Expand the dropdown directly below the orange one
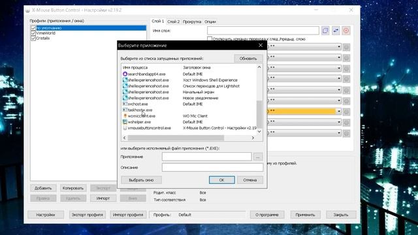The width and height of the screenshot is (418, 235). coord(339,122)
